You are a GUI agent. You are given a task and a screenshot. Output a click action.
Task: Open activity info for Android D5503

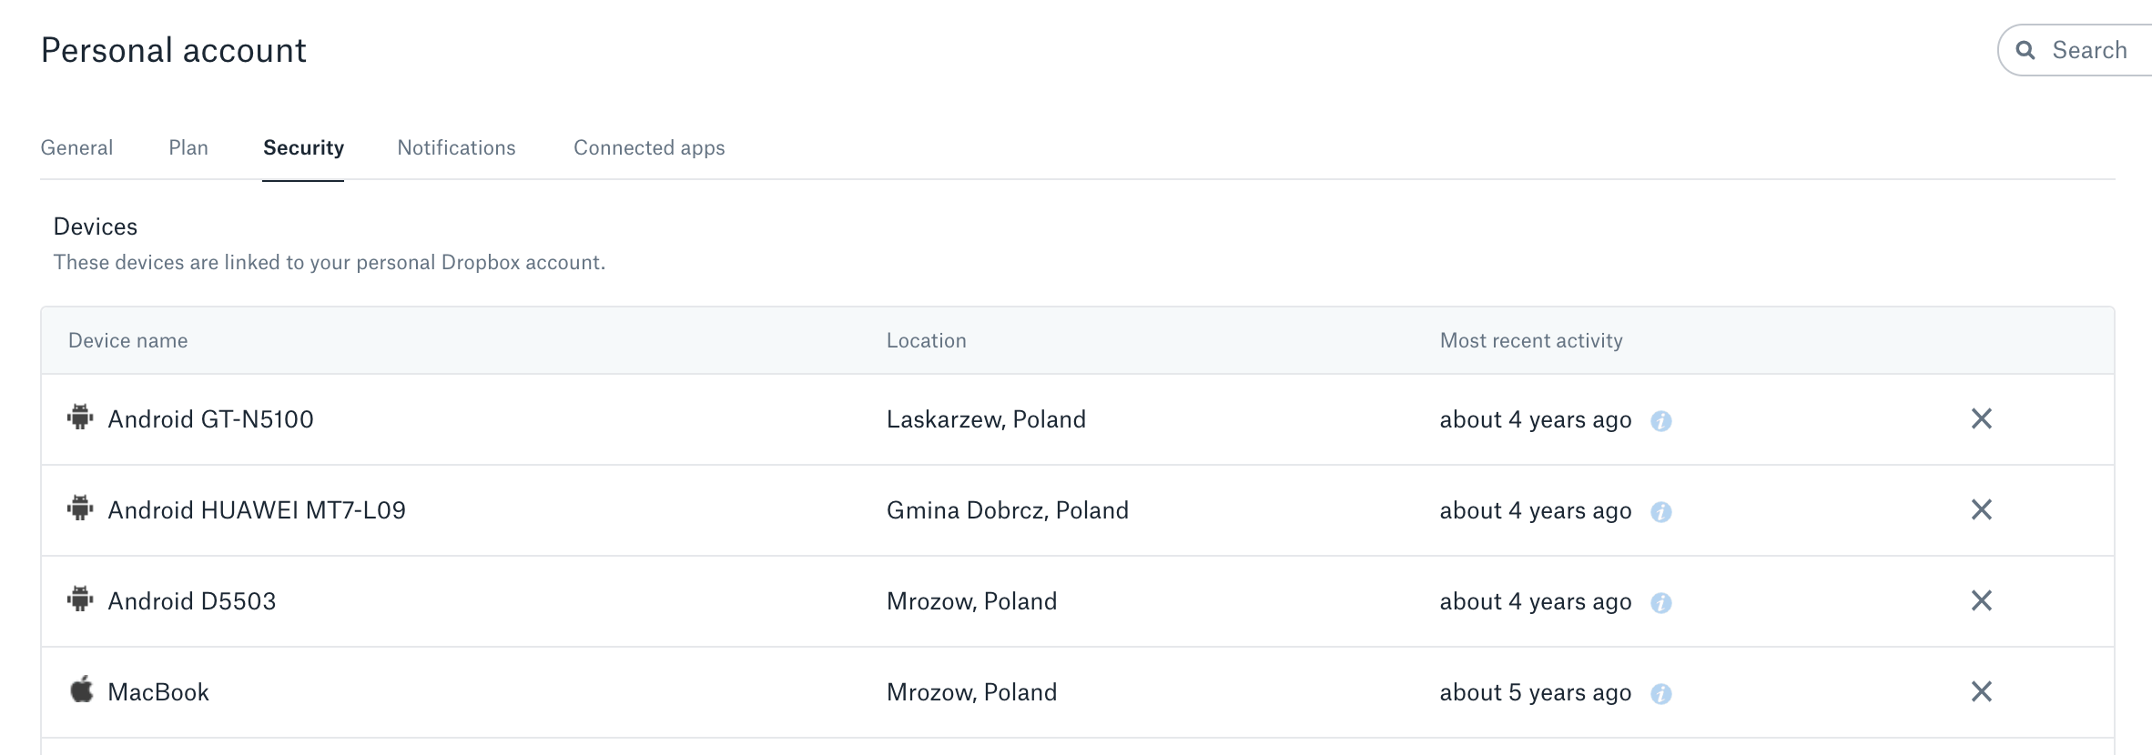[x=1663, y=603]
